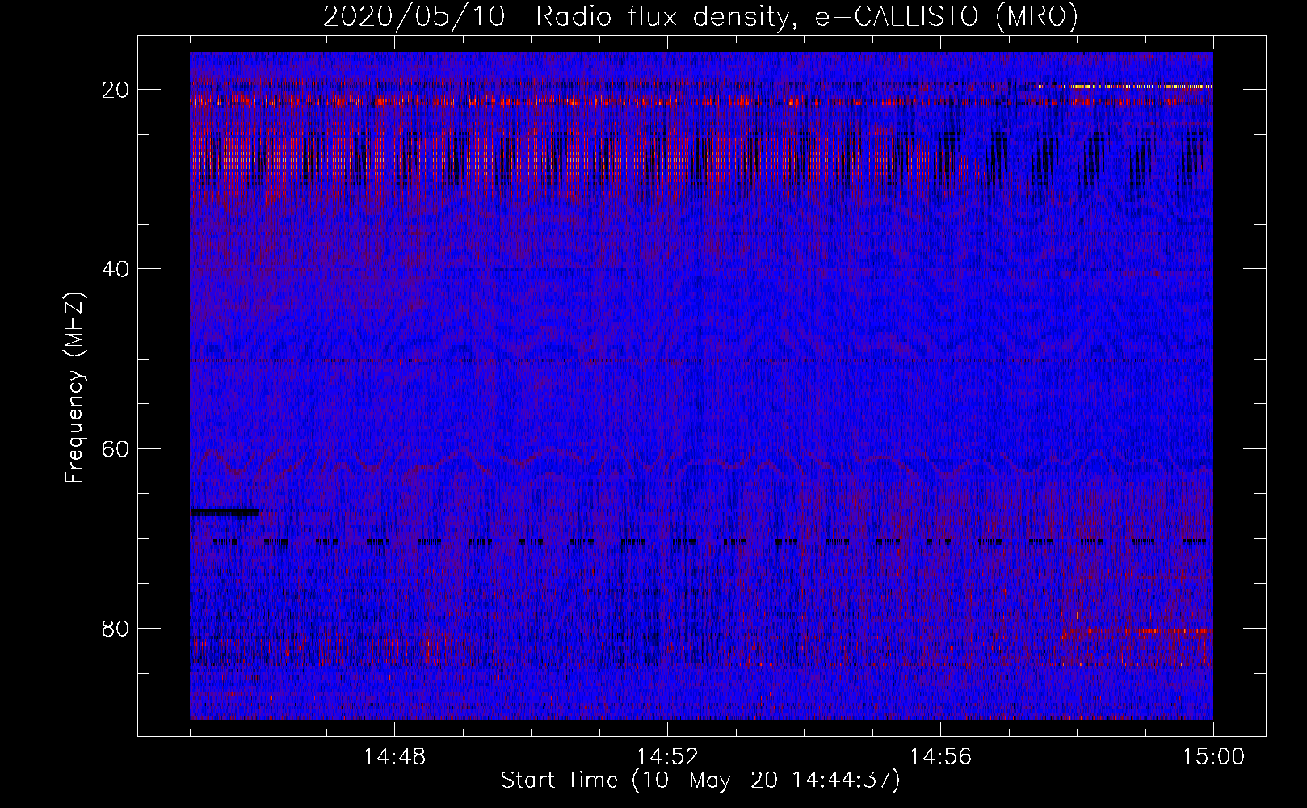Click the 15:00 time tick label

click(1212, 757)
